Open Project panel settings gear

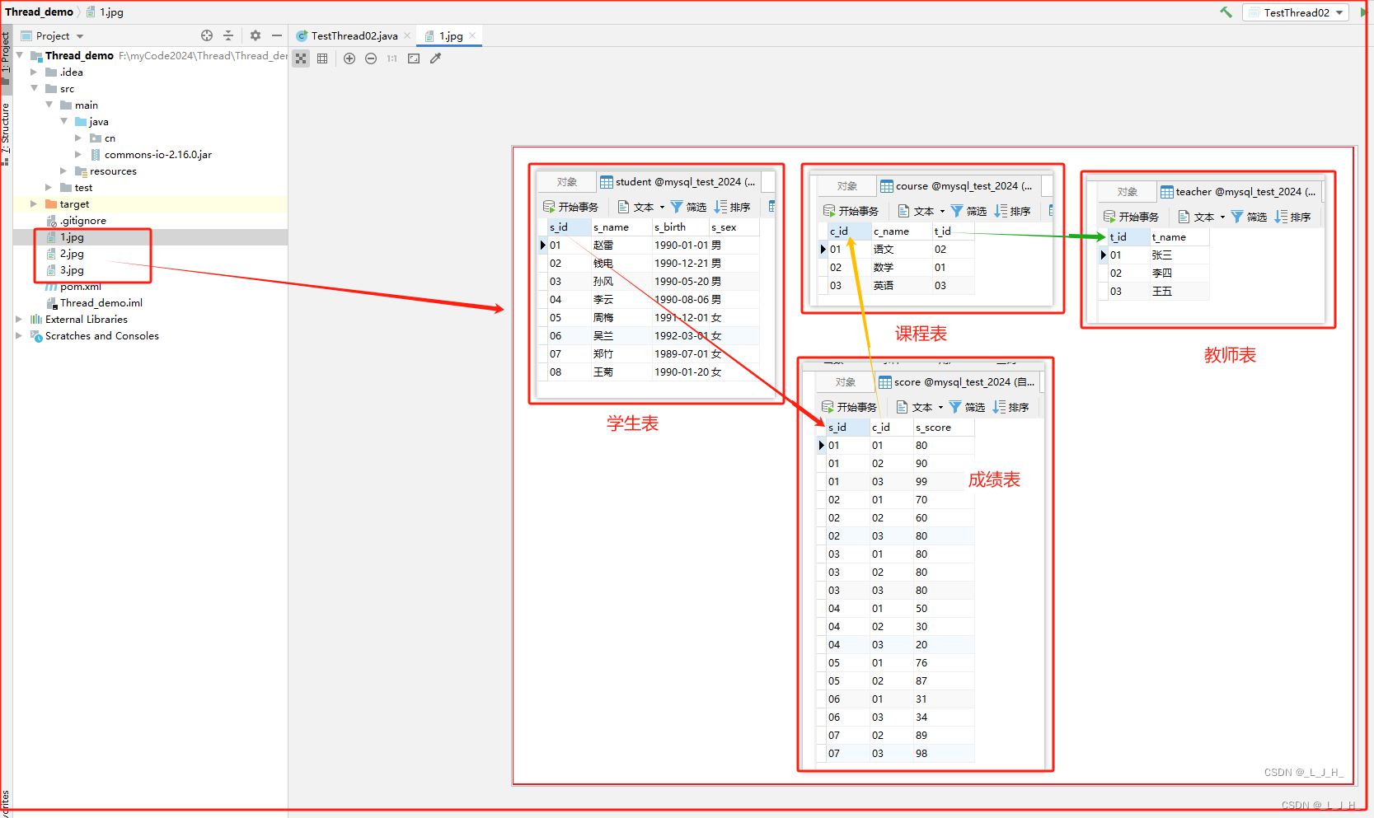coord(256,35)
